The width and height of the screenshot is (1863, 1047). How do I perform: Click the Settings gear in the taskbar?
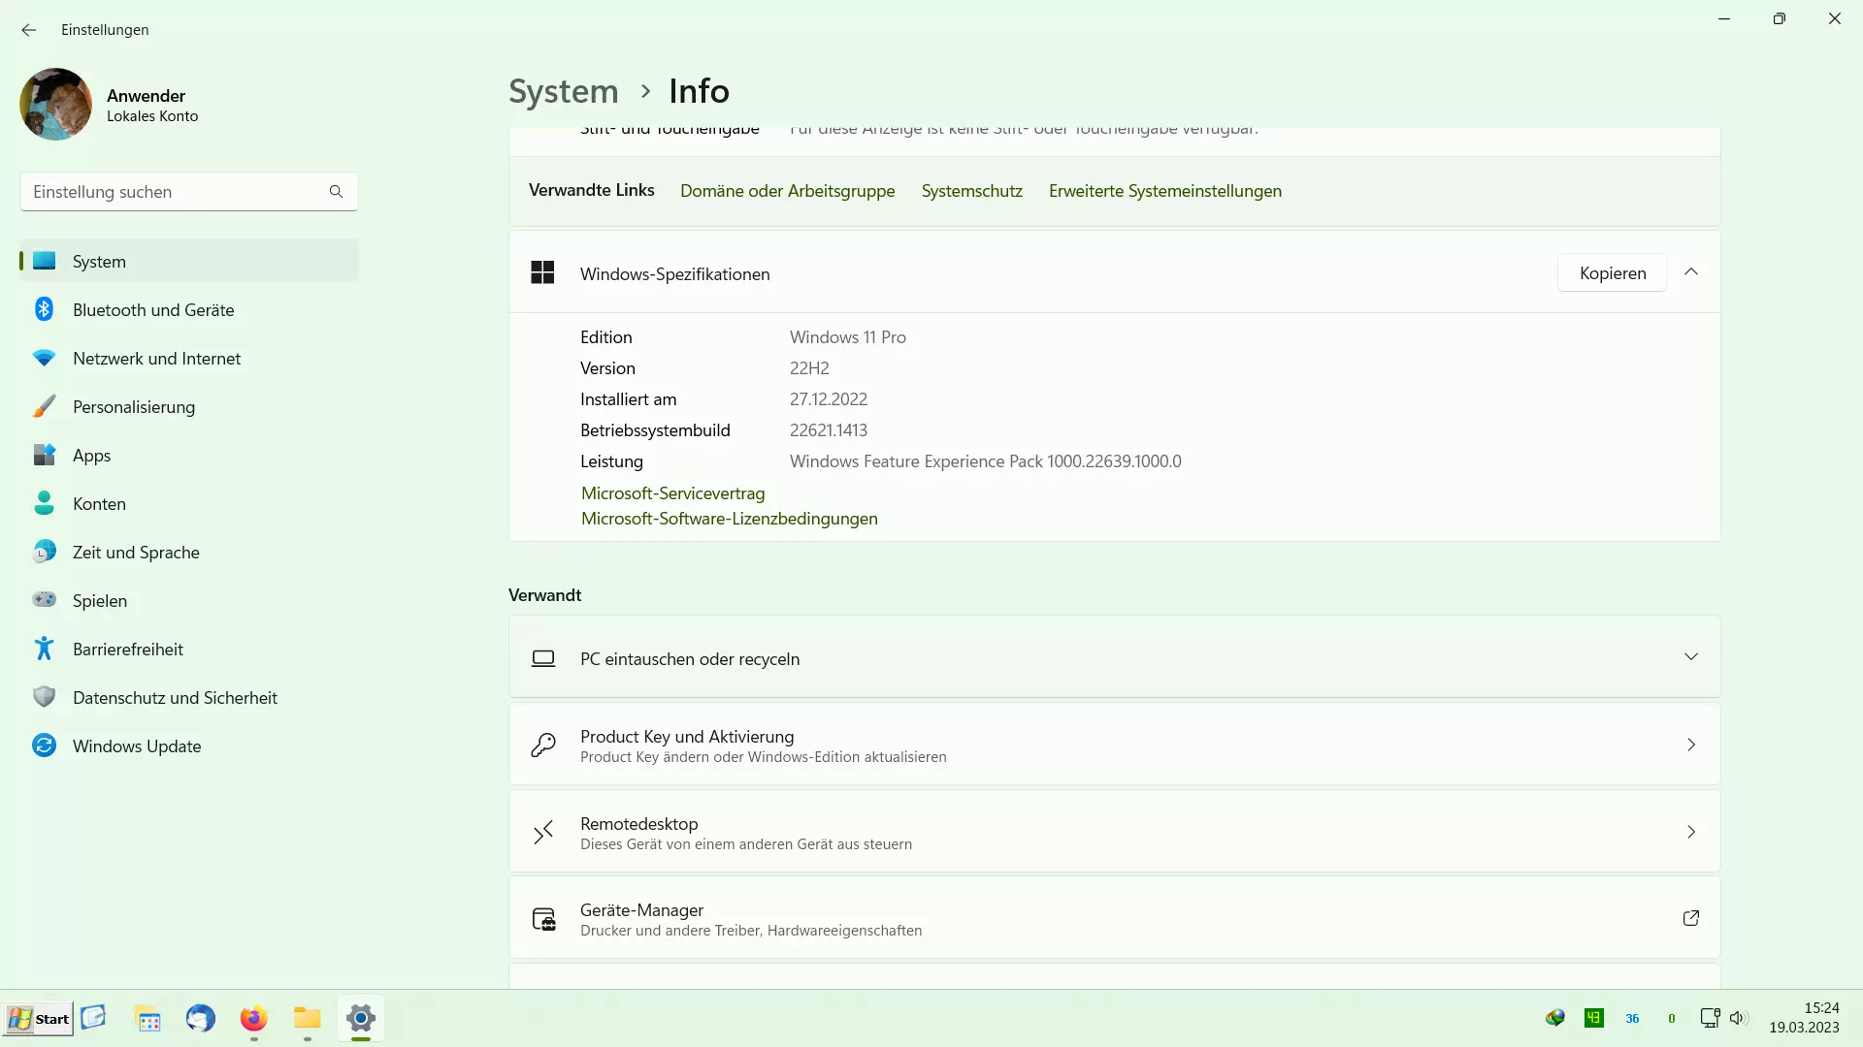(360, 1019)
